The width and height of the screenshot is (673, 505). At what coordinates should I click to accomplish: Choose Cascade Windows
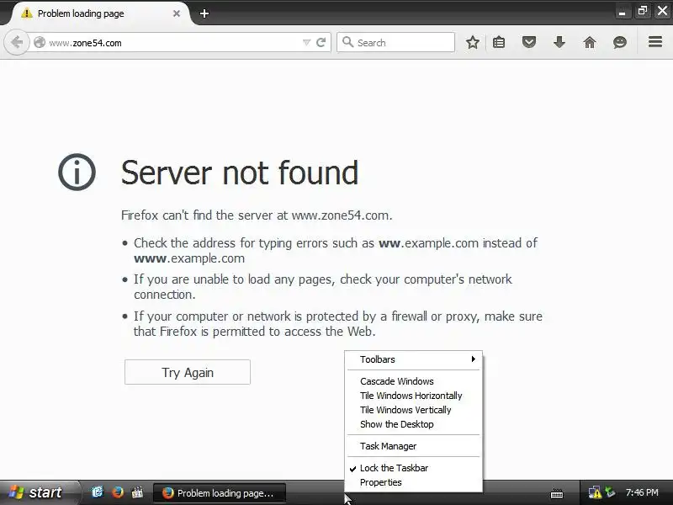(x=414, y=381)
